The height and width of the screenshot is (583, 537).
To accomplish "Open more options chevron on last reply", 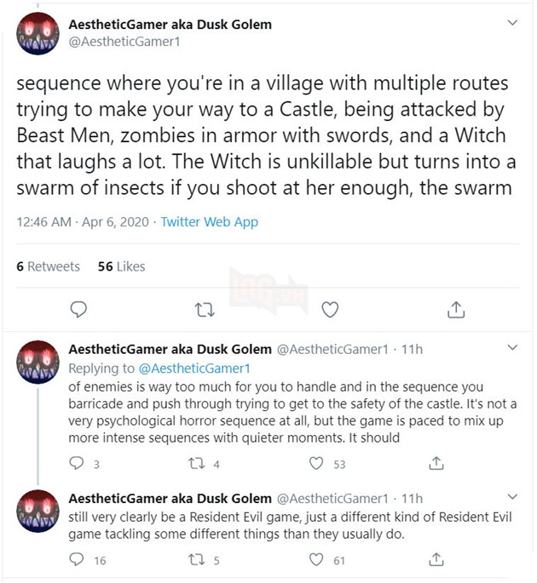I will pyautogui.click(x=511, y=497).
